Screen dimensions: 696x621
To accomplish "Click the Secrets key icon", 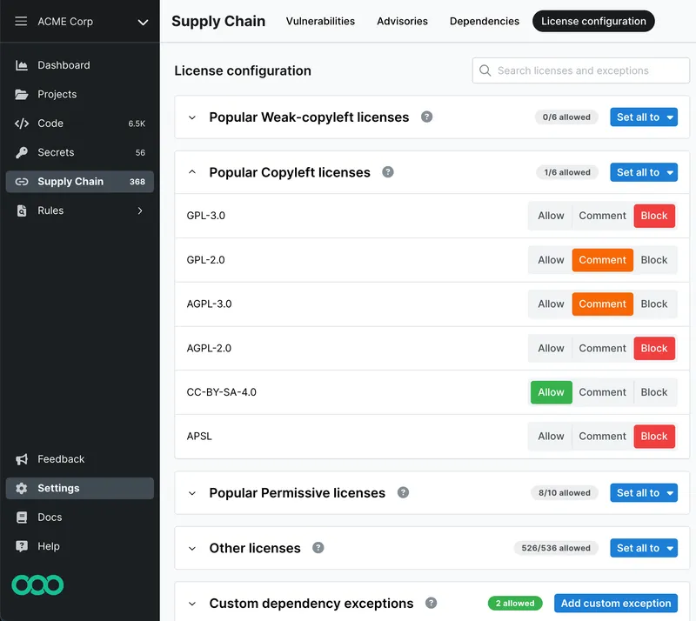I will click(x=22, y=152).
